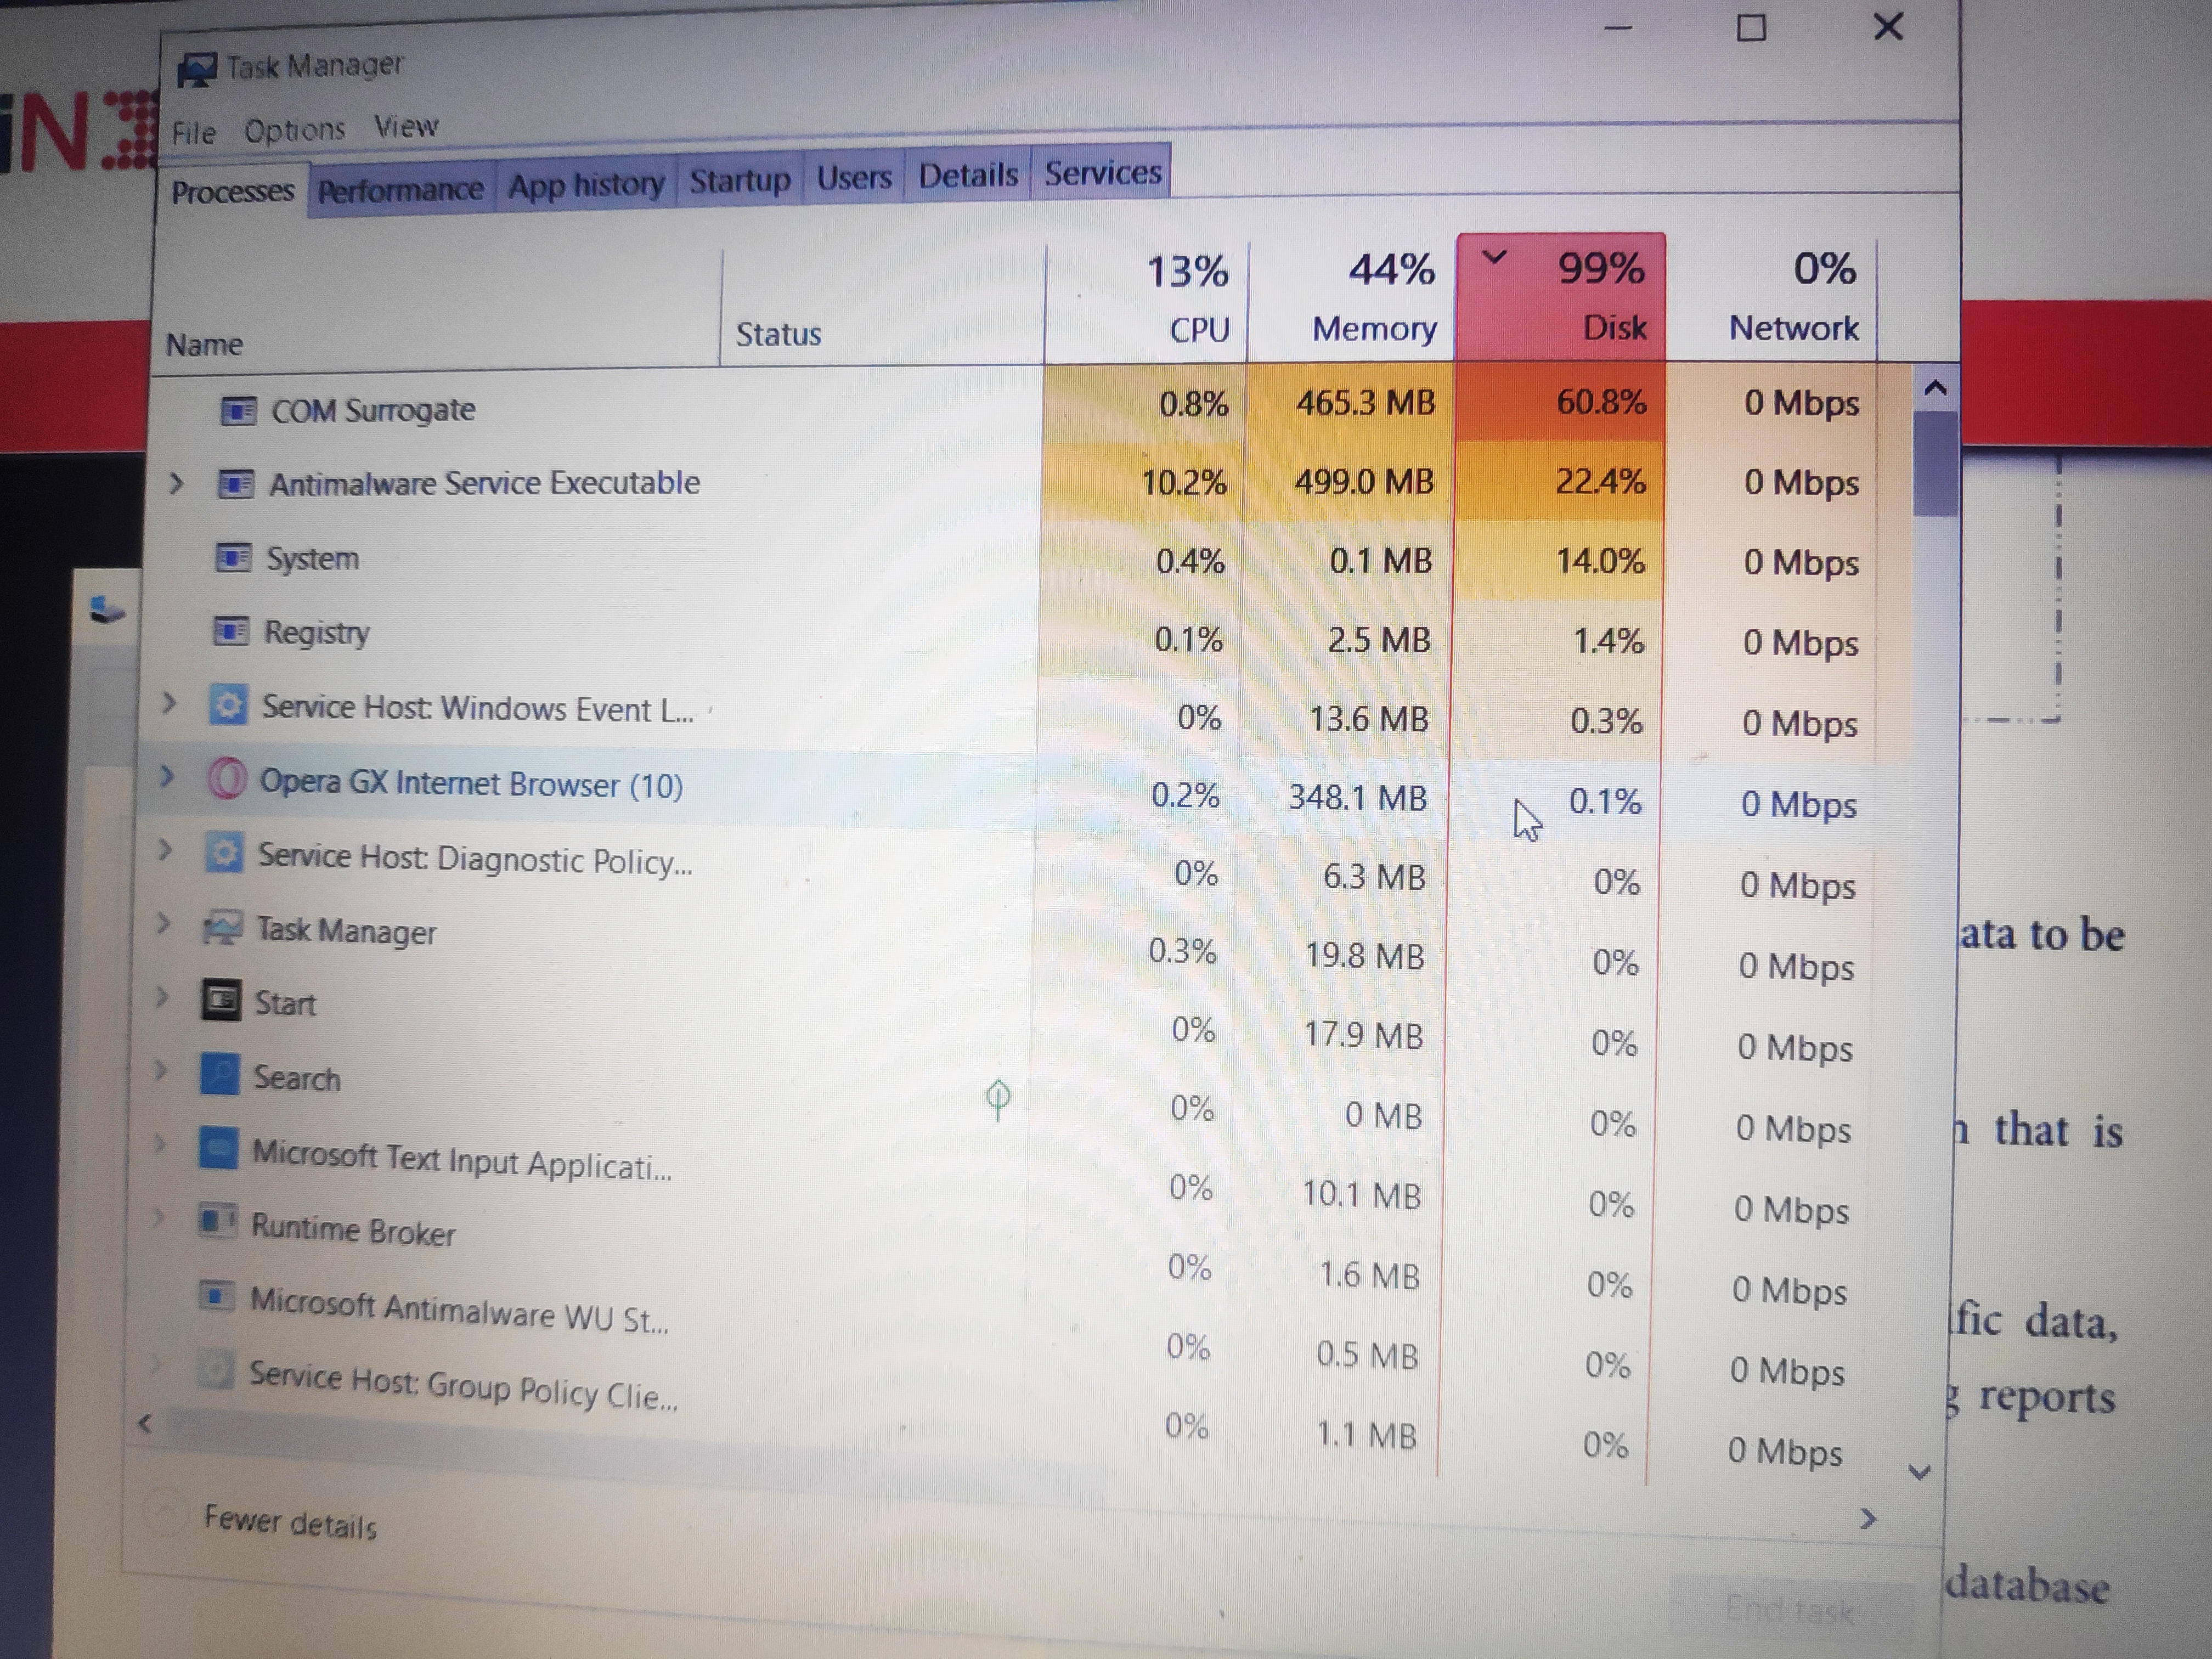Click the Antimalware Service Executable icon
This screenshot has height=1659, width=2212.
(x=236, y=484)
